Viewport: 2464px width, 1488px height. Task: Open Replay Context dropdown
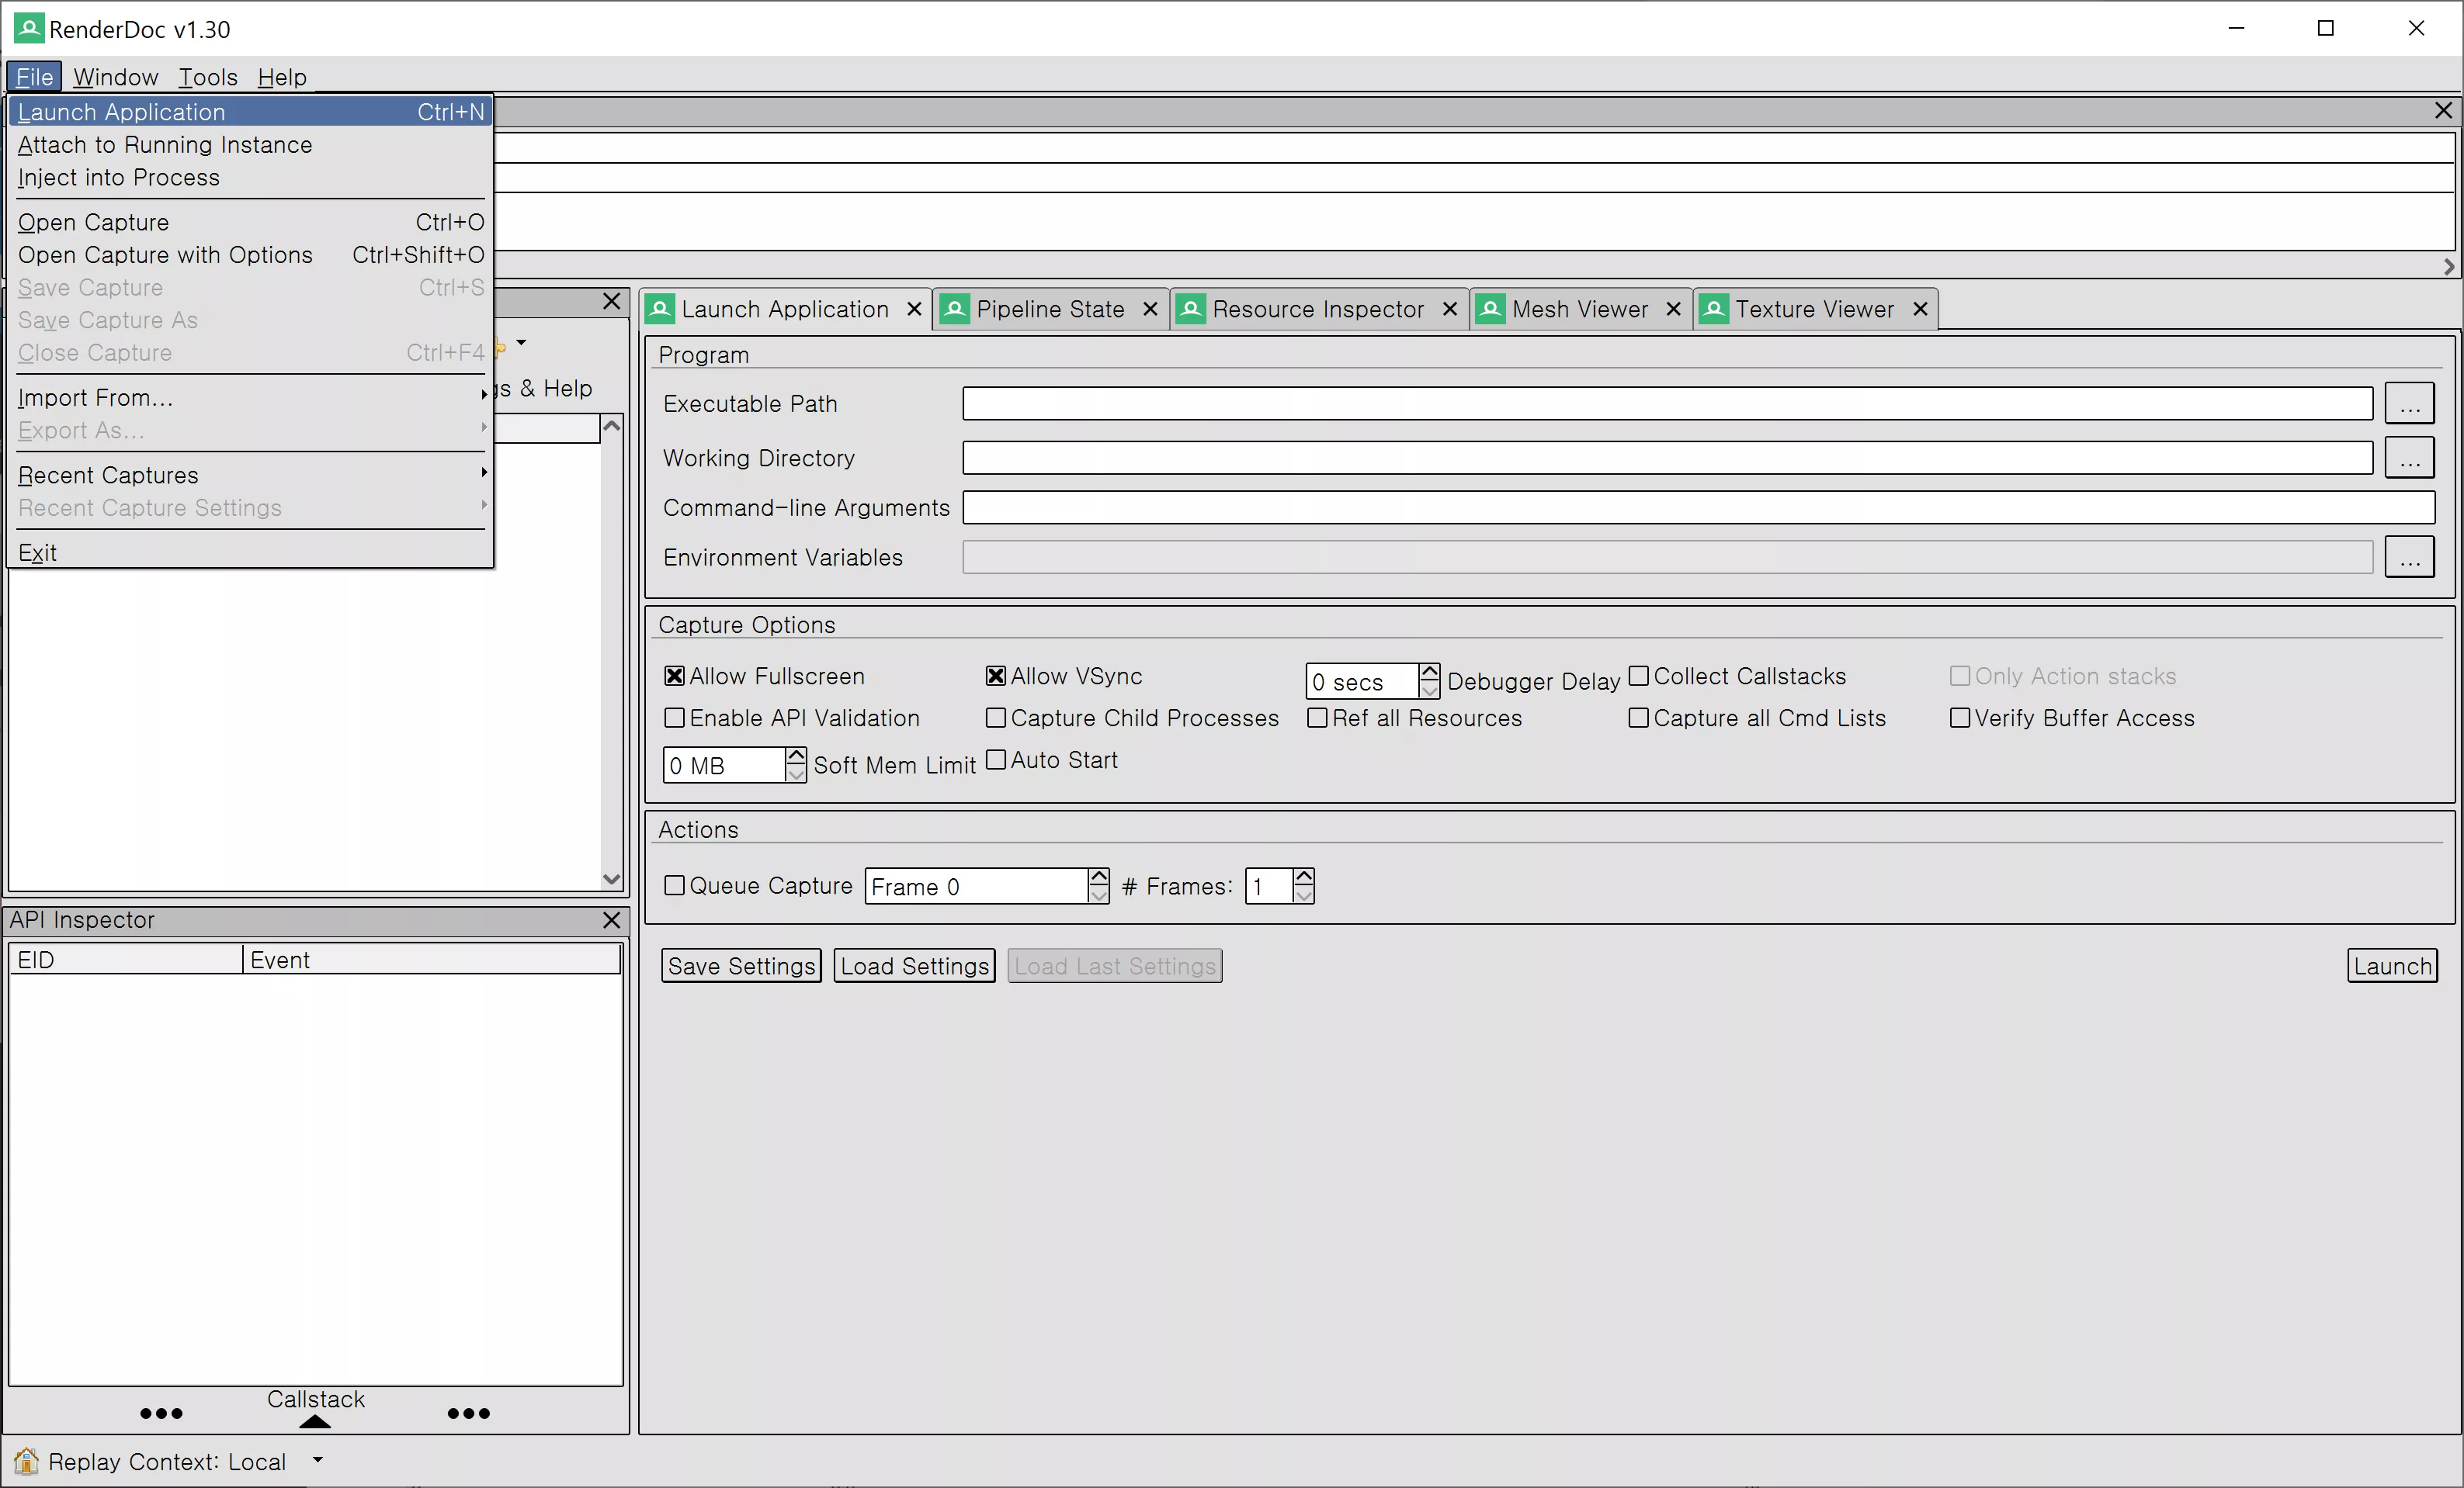pos(317,1460)
